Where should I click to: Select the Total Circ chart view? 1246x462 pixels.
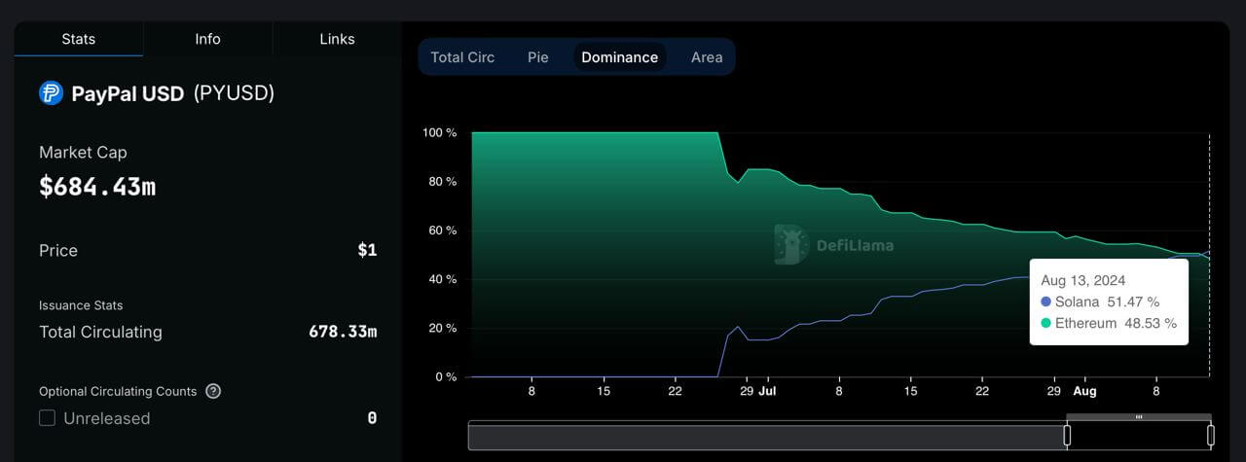tap(462, 57)
